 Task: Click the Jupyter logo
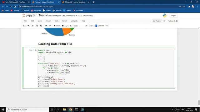click(x=29, y=16)
